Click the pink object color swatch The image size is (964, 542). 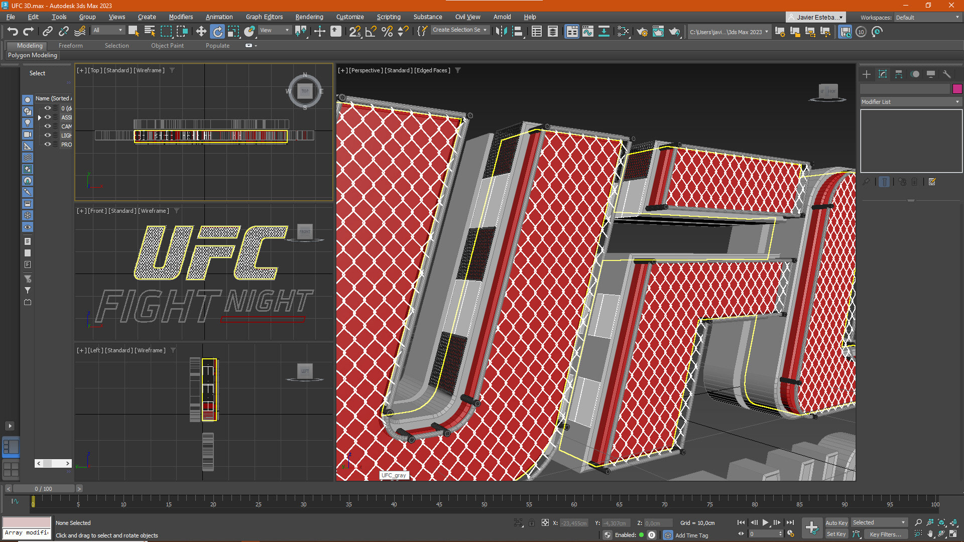pos(957,89)
